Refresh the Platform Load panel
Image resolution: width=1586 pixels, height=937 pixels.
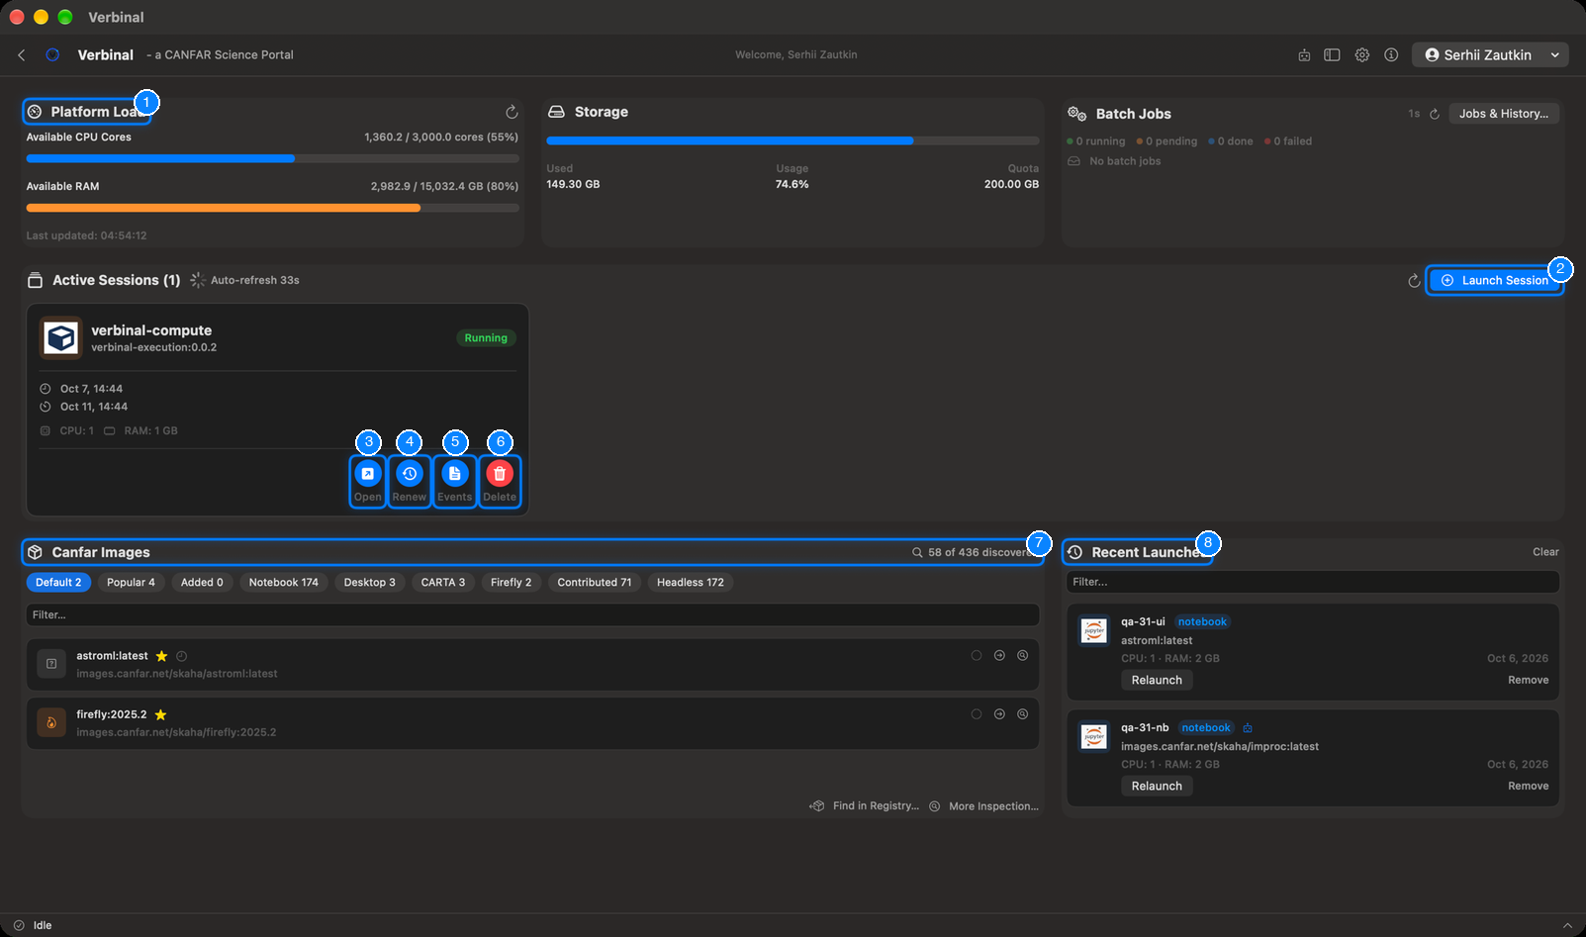click(512, 112)
